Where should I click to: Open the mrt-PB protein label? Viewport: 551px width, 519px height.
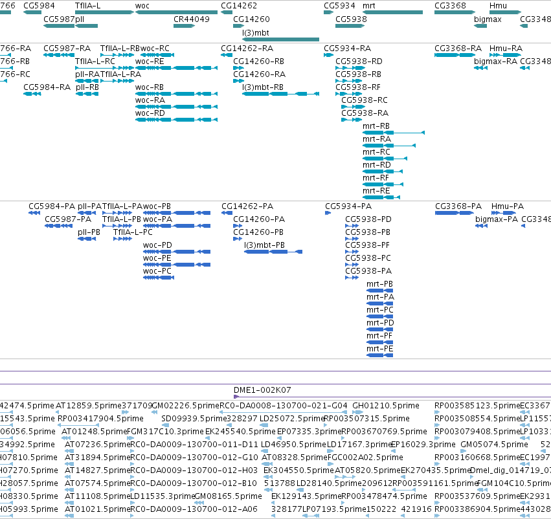(379, 283)
